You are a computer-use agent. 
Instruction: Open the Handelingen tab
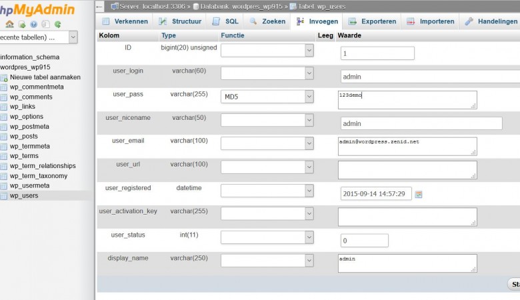pos(491,21)
